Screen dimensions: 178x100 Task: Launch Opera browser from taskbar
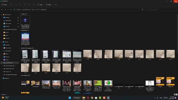[88, 98]
